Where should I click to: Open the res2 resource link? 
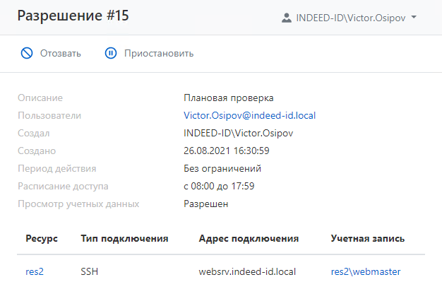pyautogui.click(x=35, y=271)
